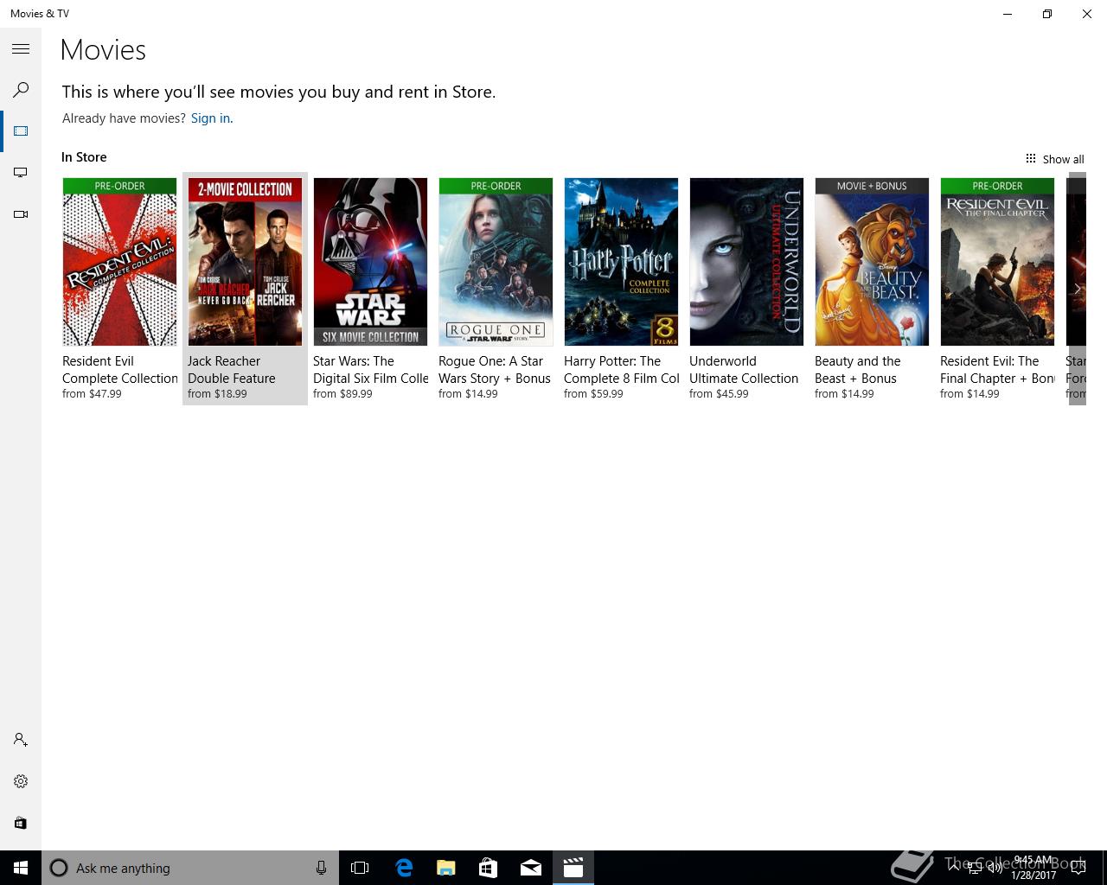Image resolution: width=1107 pixels, height=885 pixels.
Task: Click the 'from $45.99' price
Action: click(719, 394)
